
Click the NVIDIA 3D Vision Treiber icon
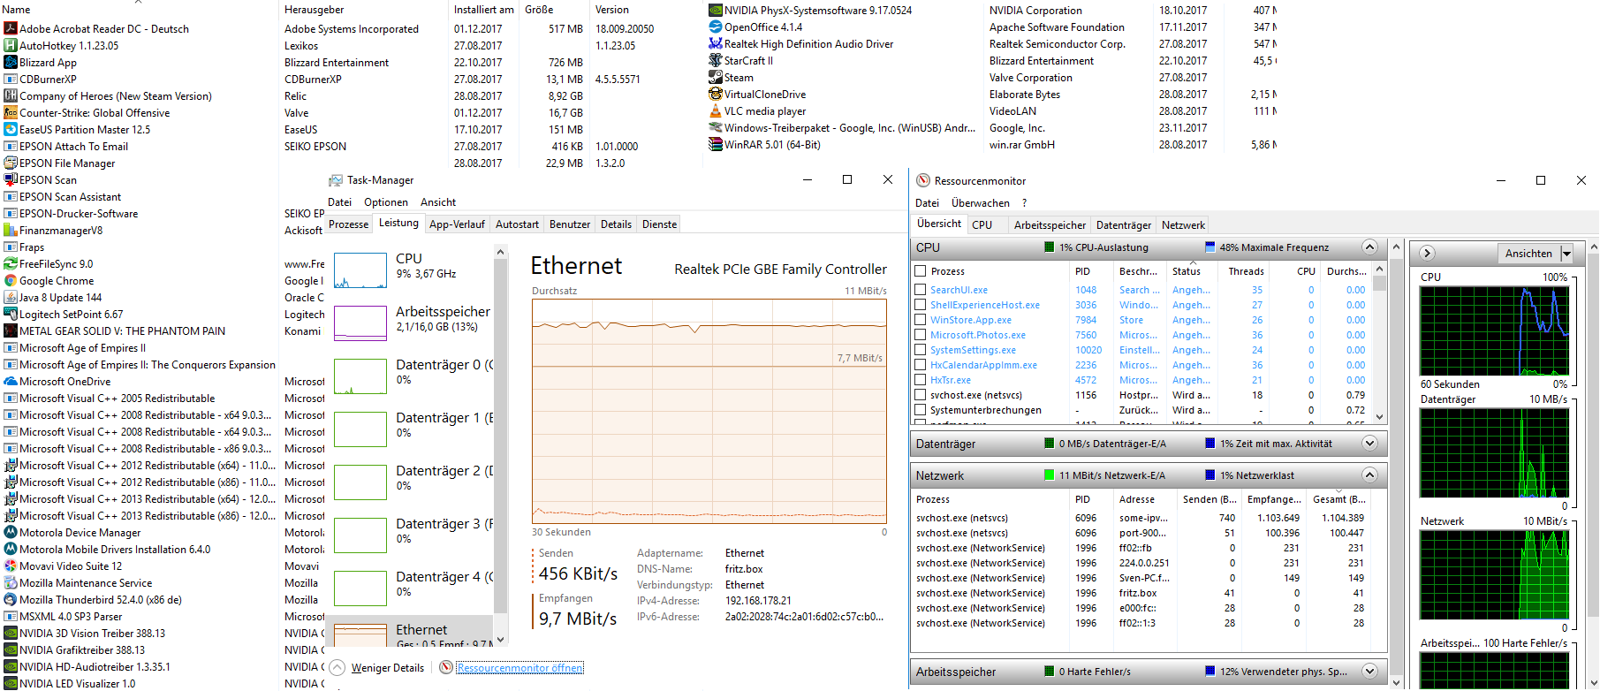click(11, 634)
